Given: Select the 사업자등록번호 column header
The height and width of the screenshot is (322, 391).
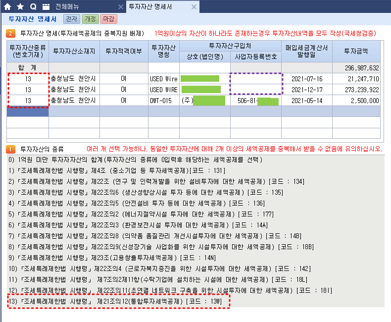Looking at the screenshot, I should point(256,56).
